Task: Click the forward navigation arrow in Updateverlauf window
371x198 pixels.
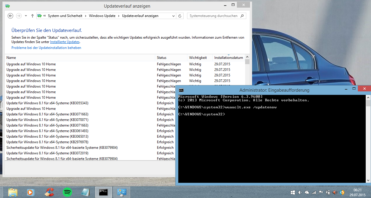Action: (x=19, y=16)
